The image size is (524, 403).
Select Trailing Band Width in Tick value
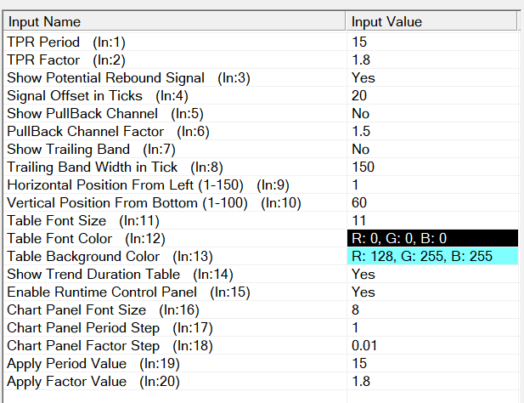(x=432, y=167)
